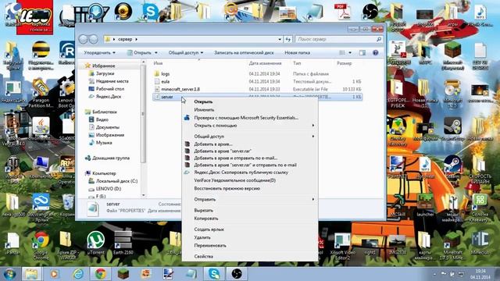The image size is (500, 281).
Task: Open Minecraft block icon on taskbar
Action: click(123, 274)
